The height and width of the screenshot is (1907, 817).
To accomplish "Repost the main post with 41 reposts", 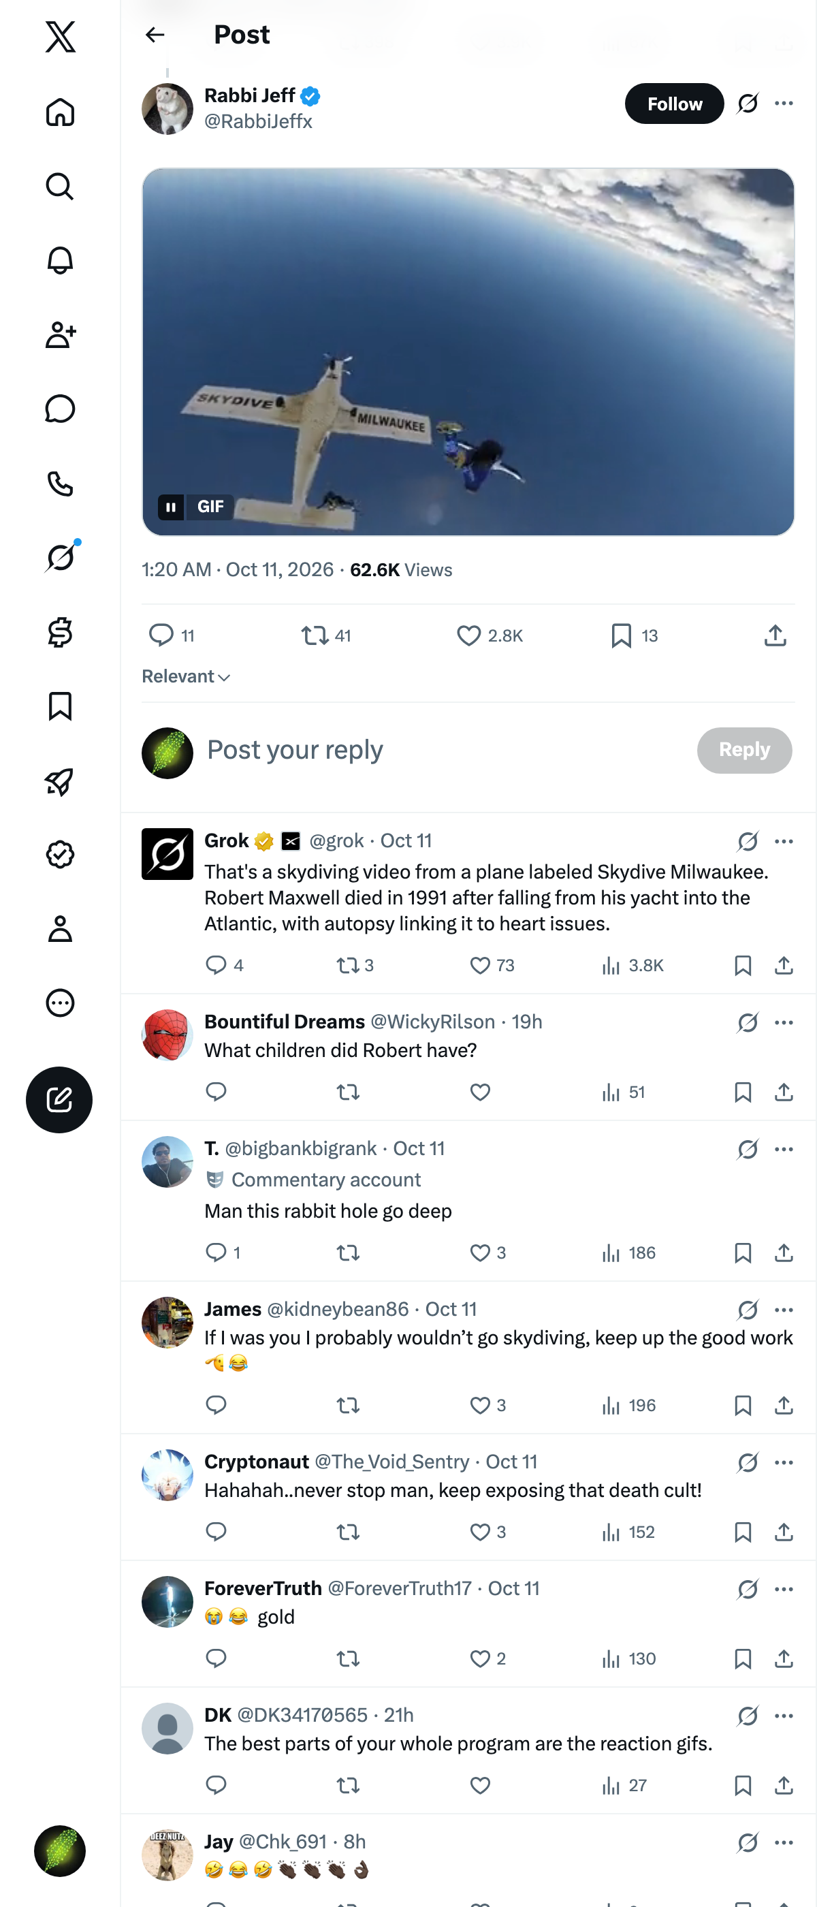I will click(326, 635).
